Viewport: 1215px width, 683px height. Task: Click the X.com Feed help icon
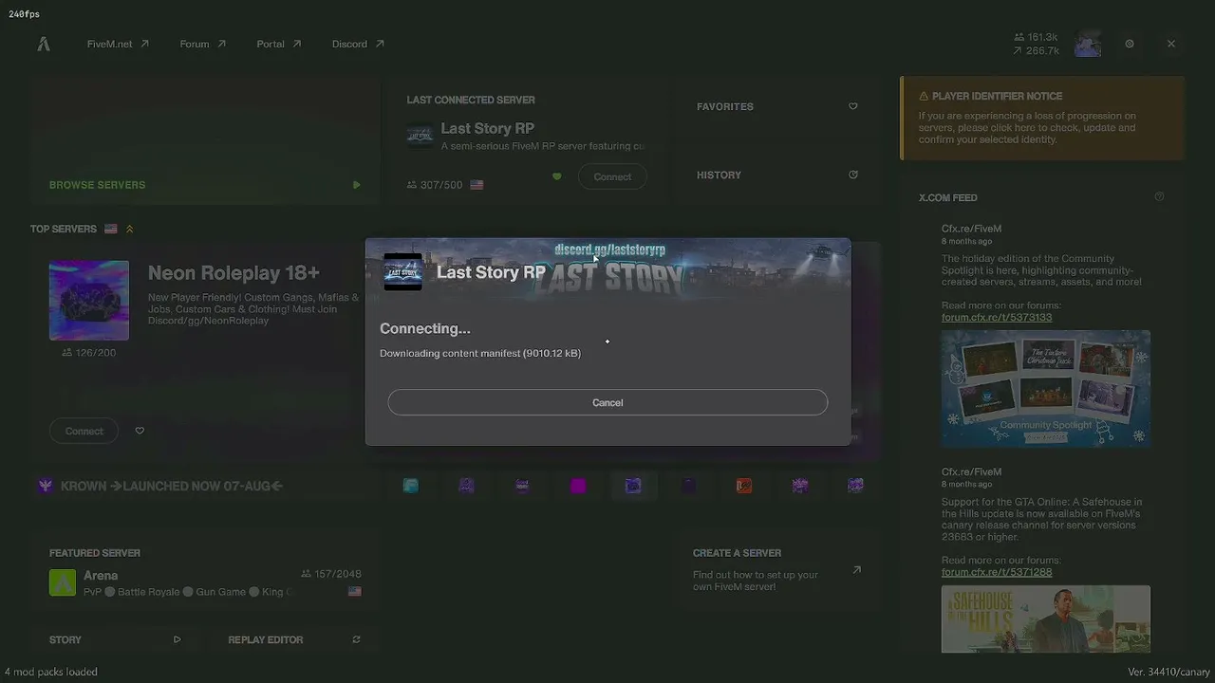point(1159,197)
